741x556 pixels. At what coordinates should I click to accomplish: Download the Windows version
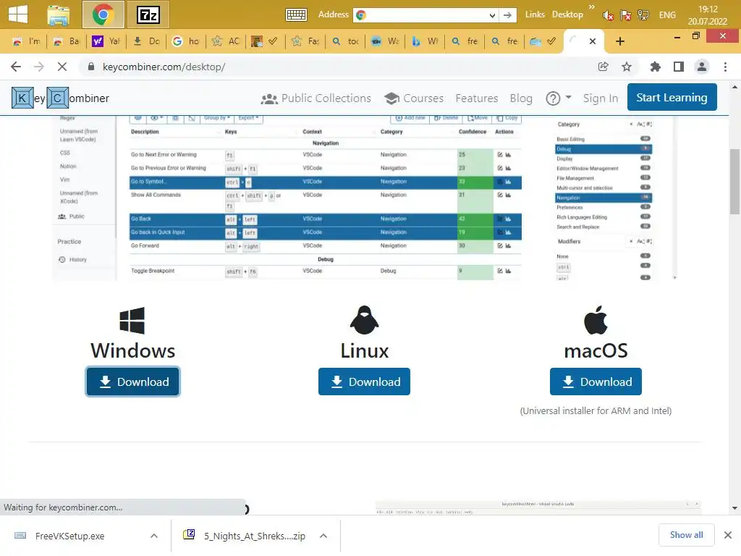click(133, 382)
